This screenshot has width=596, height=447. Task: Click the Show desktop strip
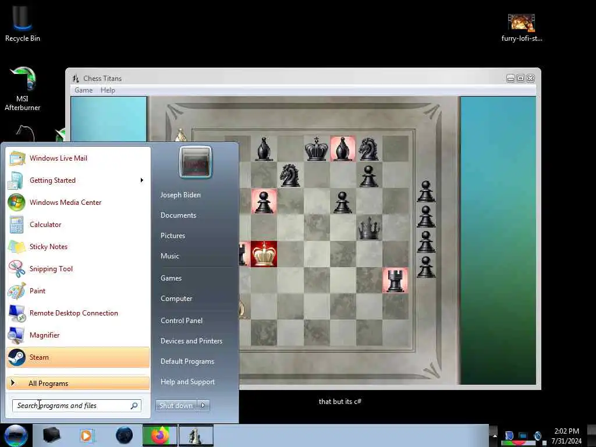coord(593,435)
